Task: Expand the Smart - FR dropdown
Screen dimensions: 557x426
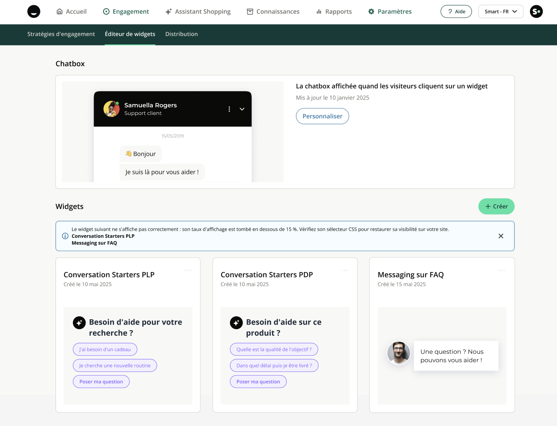Action: click(x=501, y=12)
